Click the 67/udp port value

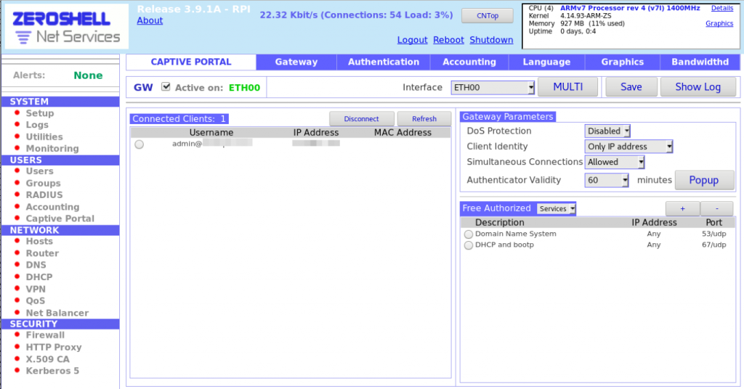[x=714, y=245]
